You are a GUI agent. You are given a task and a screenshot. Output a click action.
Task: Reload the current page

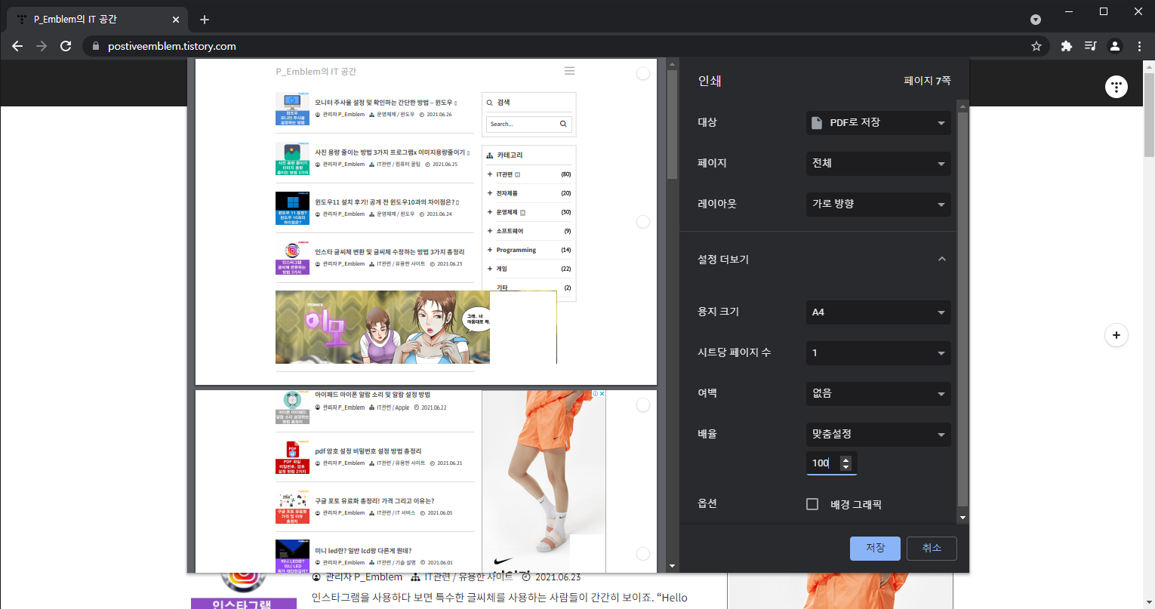click(66, 45)
